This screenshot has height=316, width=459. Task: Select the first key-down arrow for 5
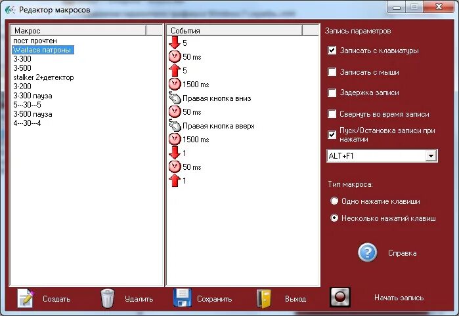point(175,43)
